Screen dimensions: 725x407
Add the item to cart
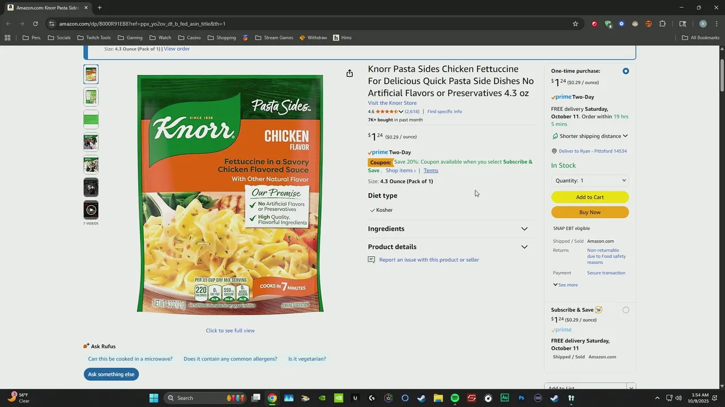[590, 197]
